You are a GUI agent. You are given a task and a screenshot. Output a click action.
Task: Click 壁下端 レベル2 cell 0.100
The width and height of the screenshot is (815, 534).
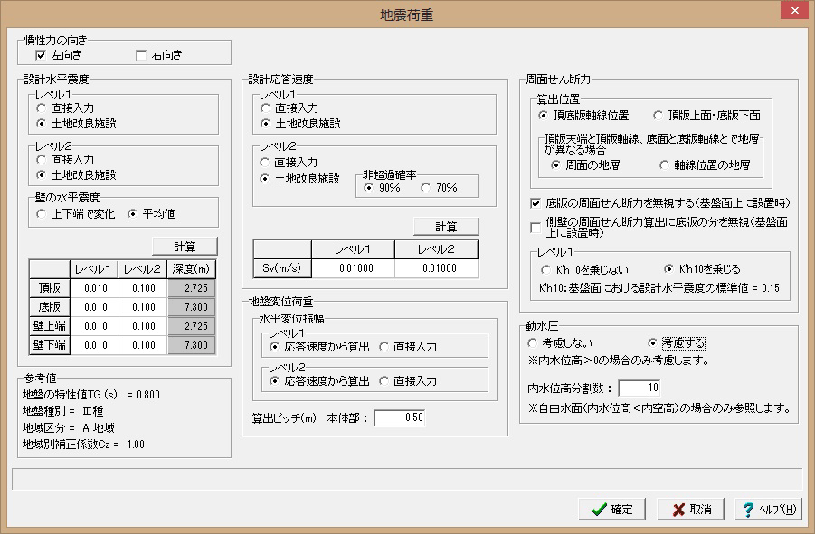point(142,345)
